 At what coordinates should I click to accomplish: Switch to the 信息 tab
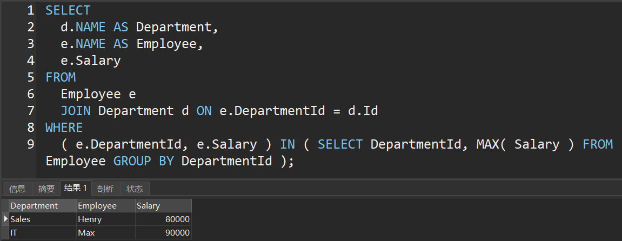click(x=18, y=189)
